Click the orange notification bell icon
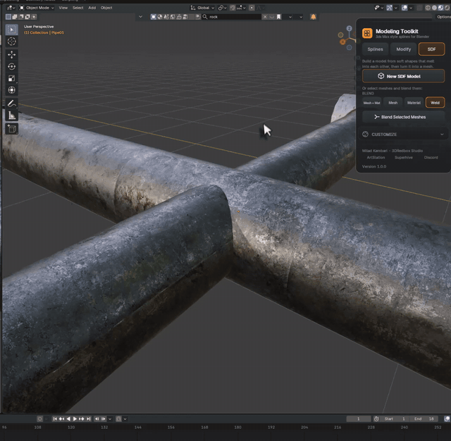 (x=313, y=17)
